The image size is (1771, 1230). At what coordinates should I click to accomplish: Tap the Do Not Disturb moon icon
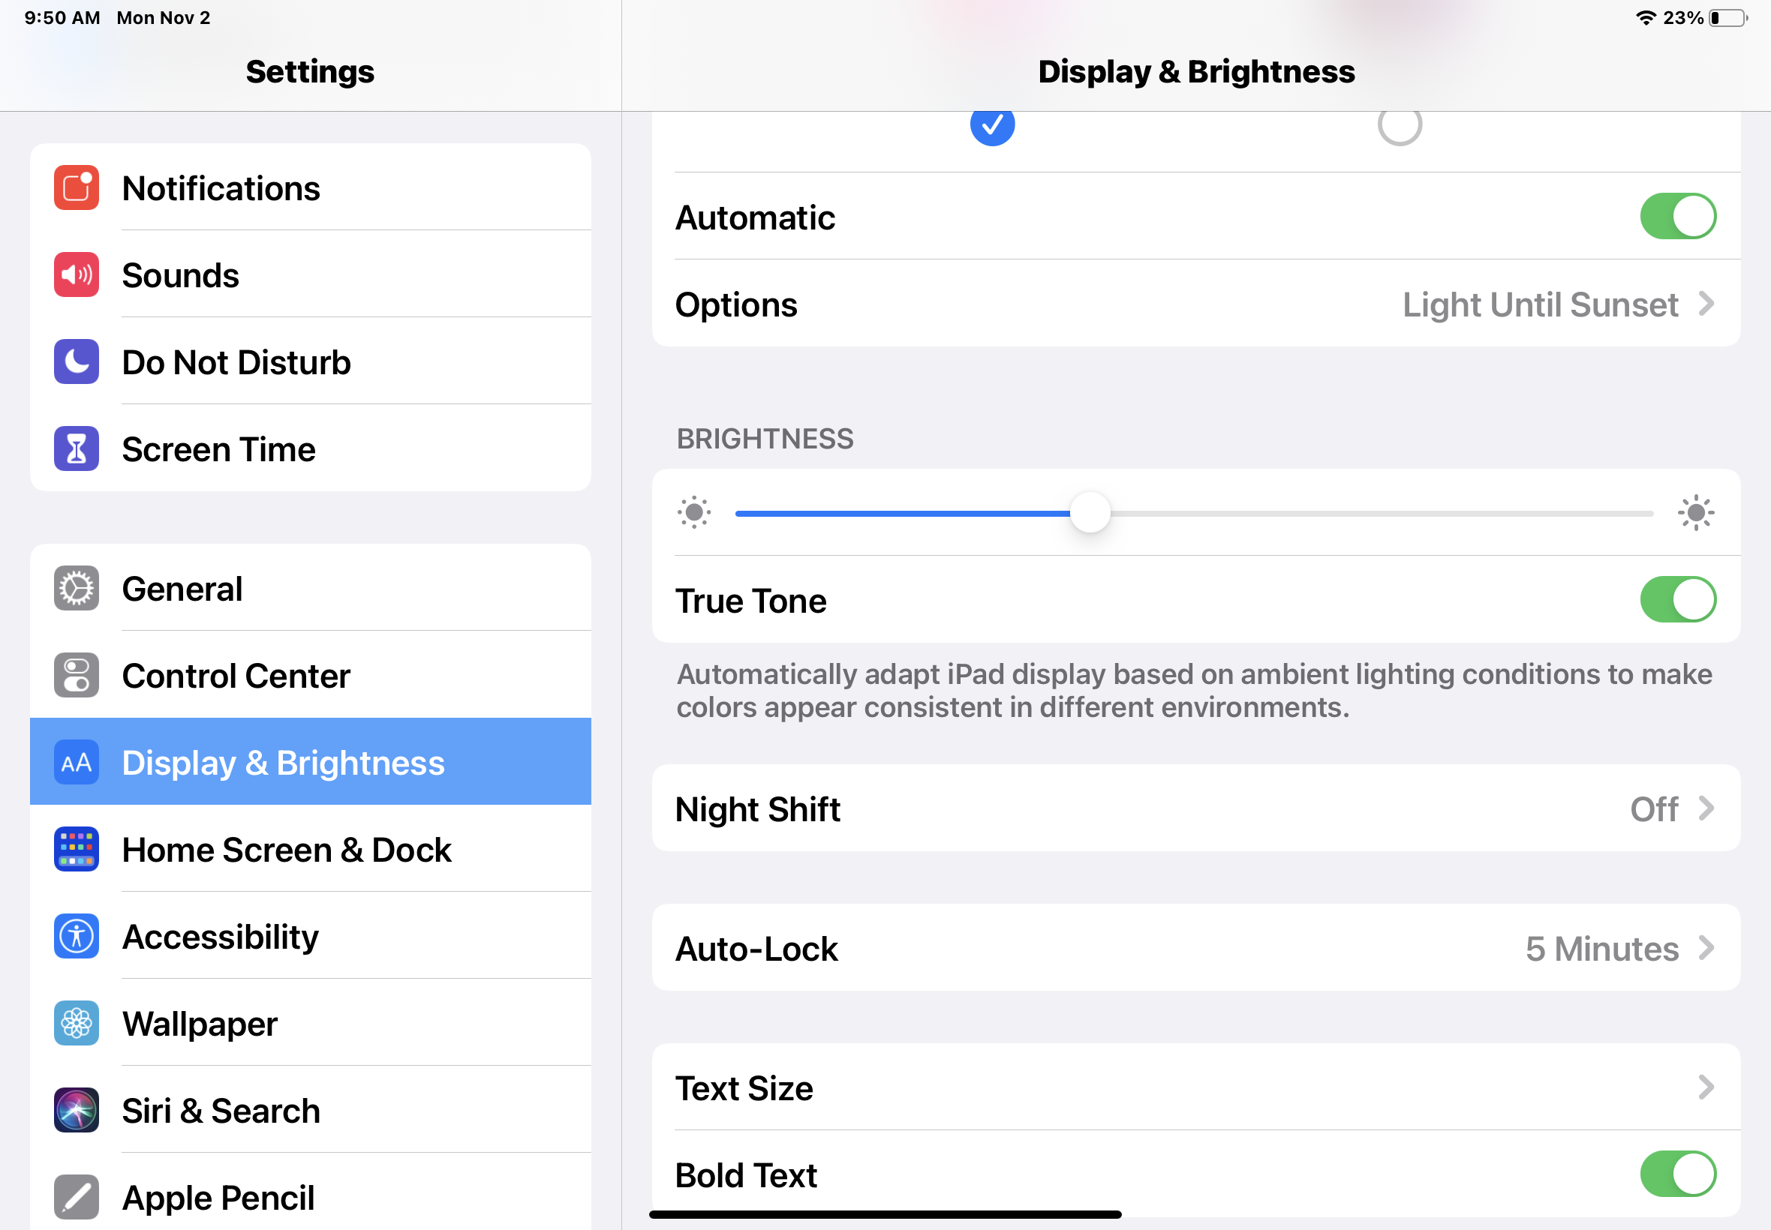point(77,361)
